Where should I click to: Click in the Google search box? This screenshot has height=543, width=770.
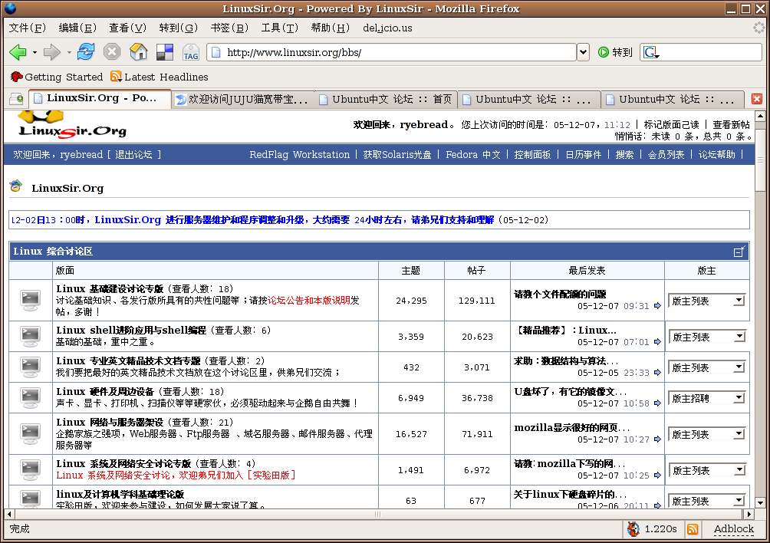[710, 52]
